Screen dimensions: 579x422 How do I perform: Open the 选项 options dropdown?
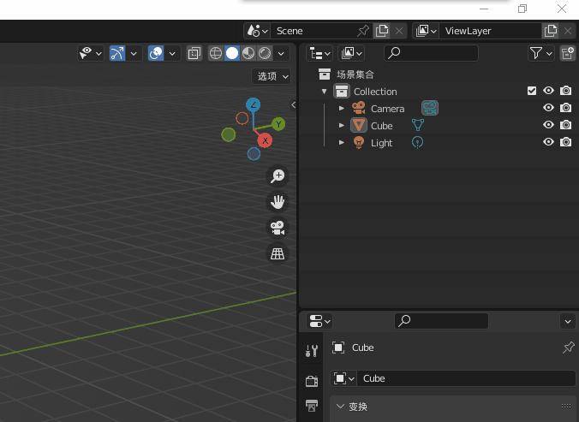(272, 76)
